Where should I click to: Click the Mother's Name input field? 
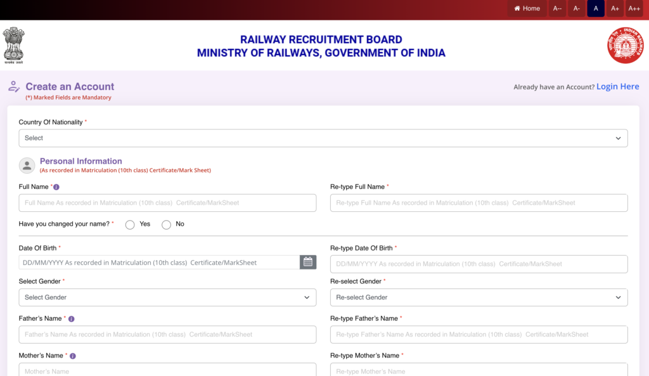pyautogui.click(x=167, y=370)
